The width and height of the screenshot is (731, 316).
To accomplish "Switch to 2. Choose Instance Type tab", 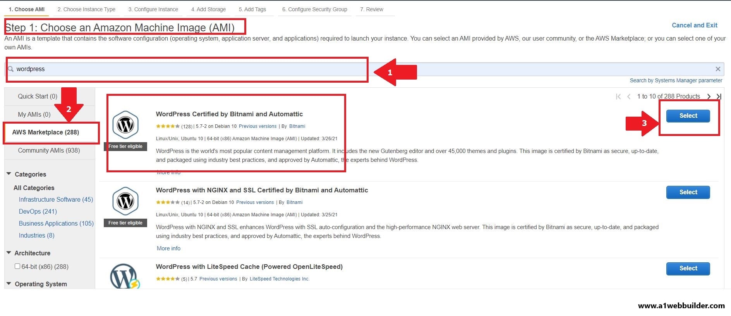I will tap(86, 9).
